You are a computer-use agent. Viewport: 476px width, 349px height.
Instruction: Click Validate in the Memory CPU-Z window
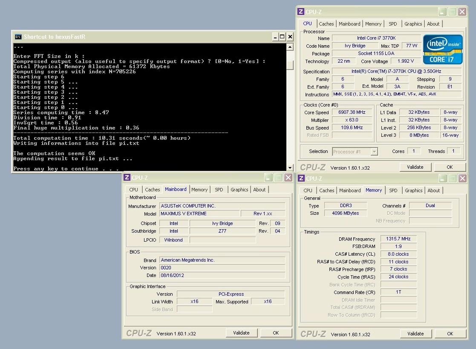(415, 334)
